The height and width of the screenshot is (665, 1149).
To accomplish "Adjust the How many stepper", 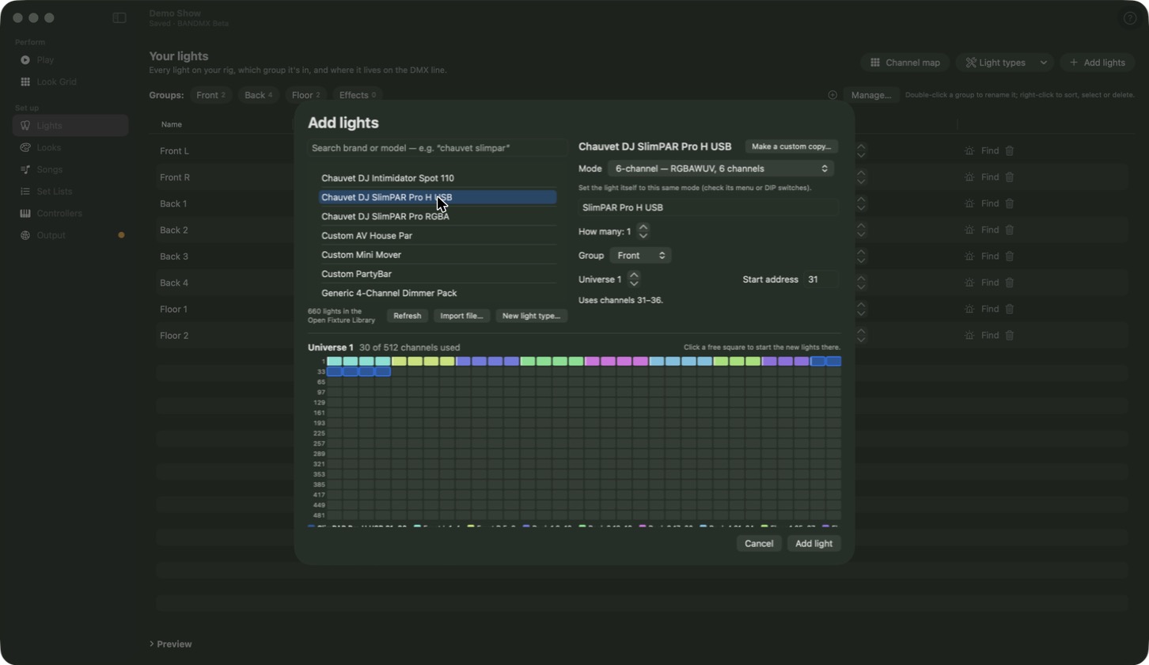I will pos(643,232).
